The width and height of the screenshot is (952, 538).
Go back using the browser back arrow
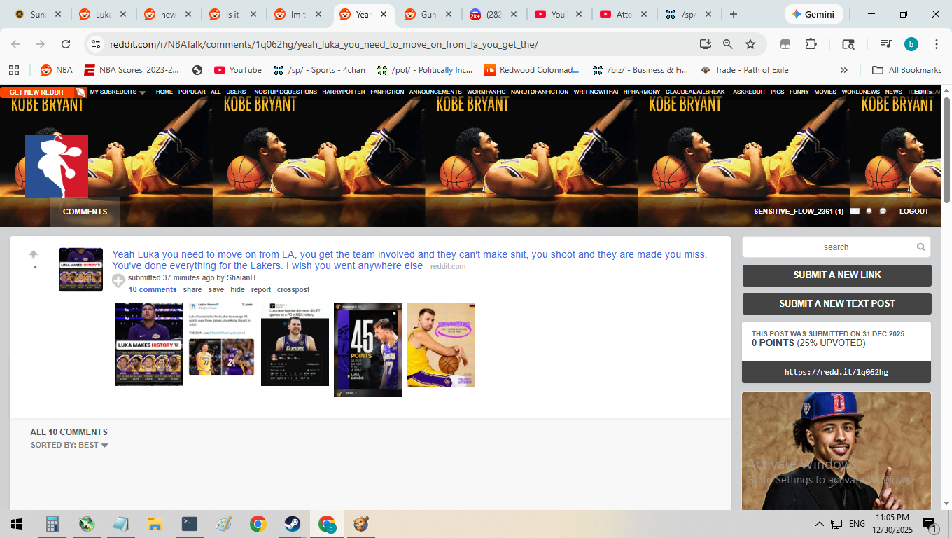(x=15, y=44)
